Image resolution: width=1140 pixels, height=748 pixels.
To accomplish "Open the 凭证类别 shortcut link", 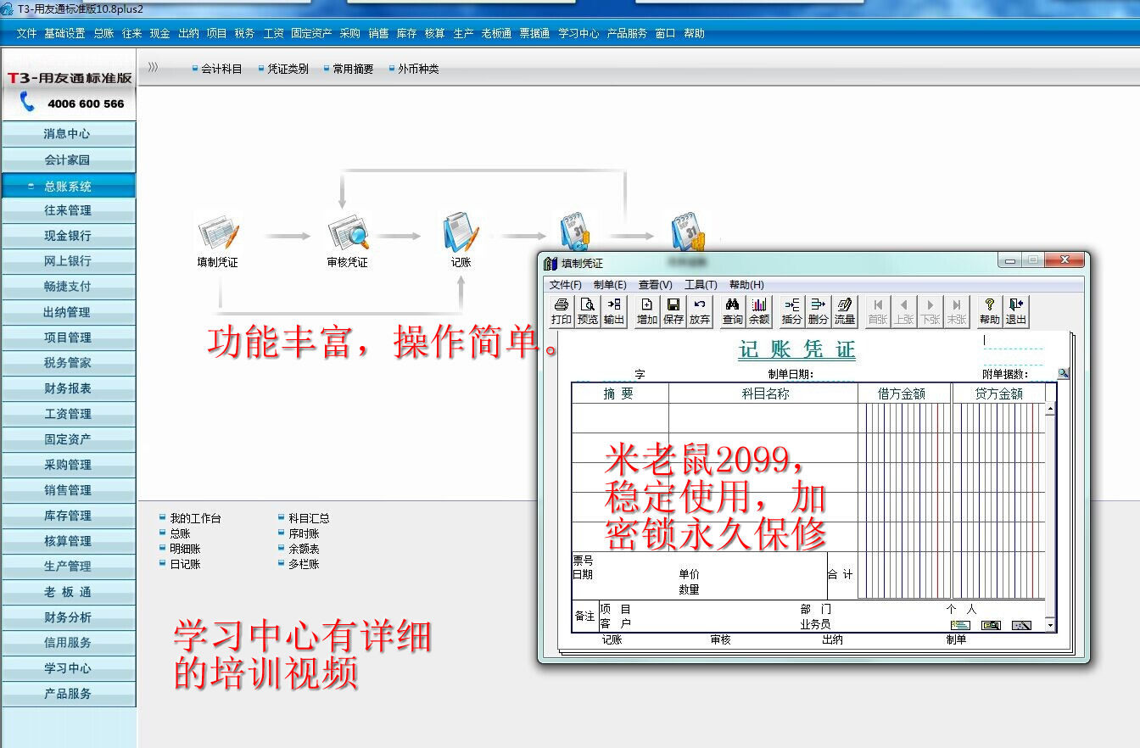I will pos(288,70).
